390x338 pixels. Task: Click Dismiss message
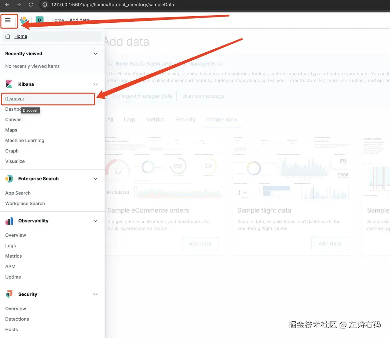tap(203, 96)
